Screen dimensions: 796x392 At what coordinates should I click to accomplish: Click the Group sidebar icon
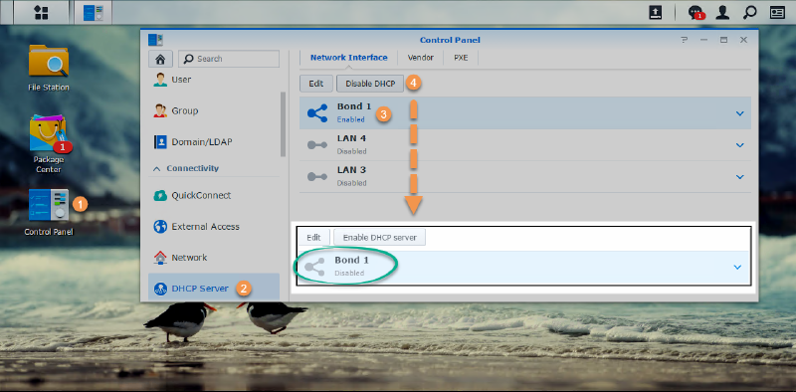pos(160,110)
